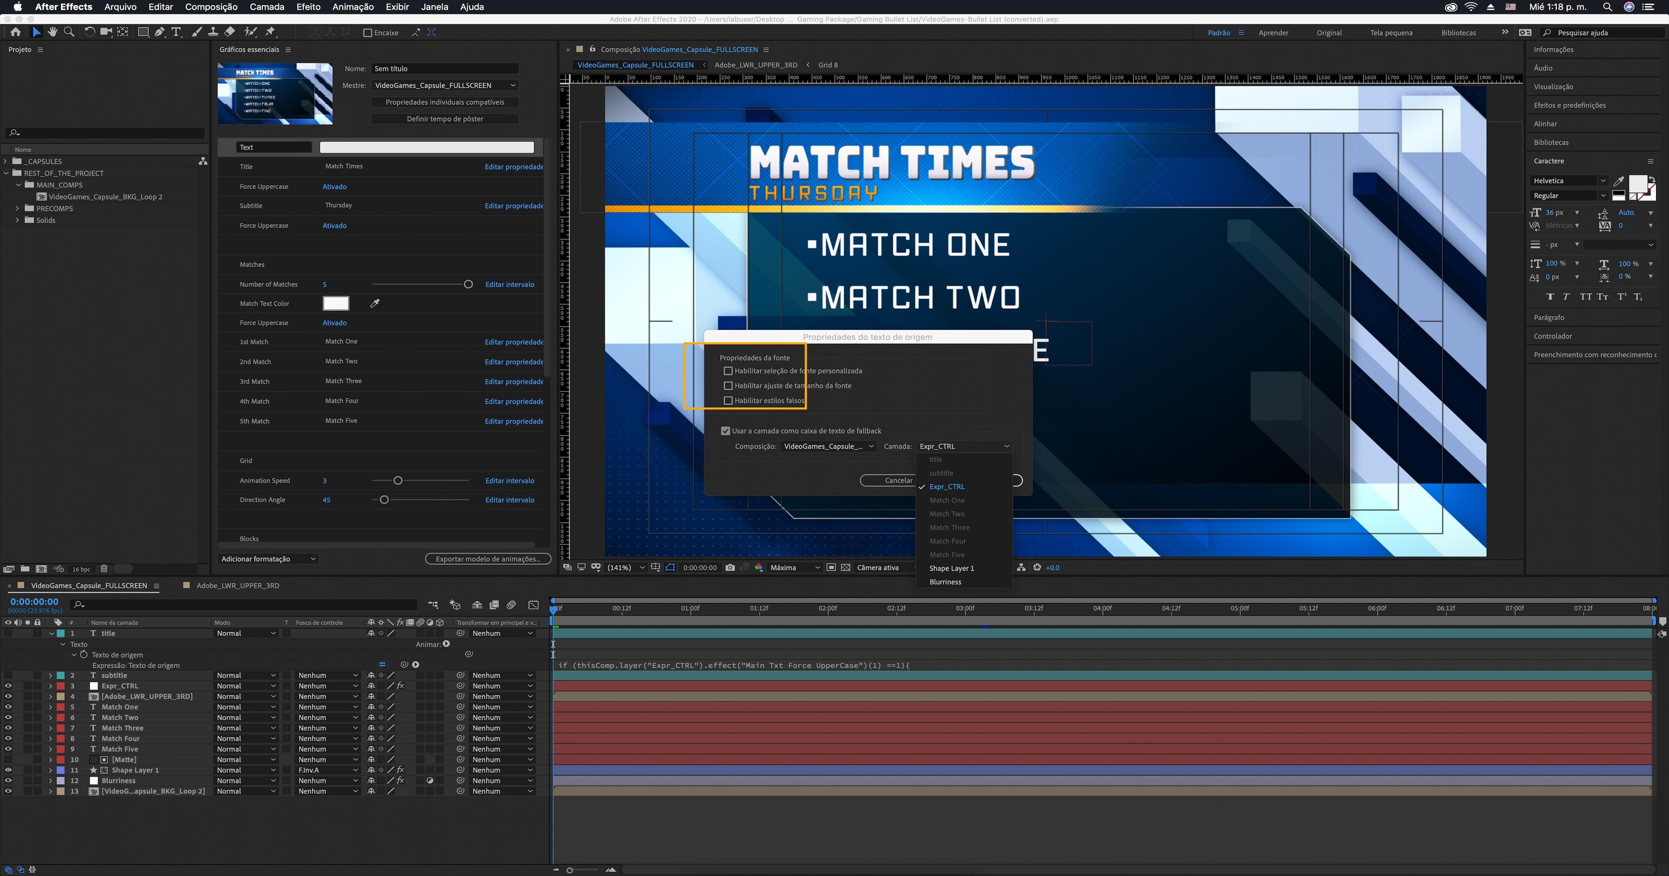
Task: Select the Roto Brush tool
Action: tap(251, 32)
